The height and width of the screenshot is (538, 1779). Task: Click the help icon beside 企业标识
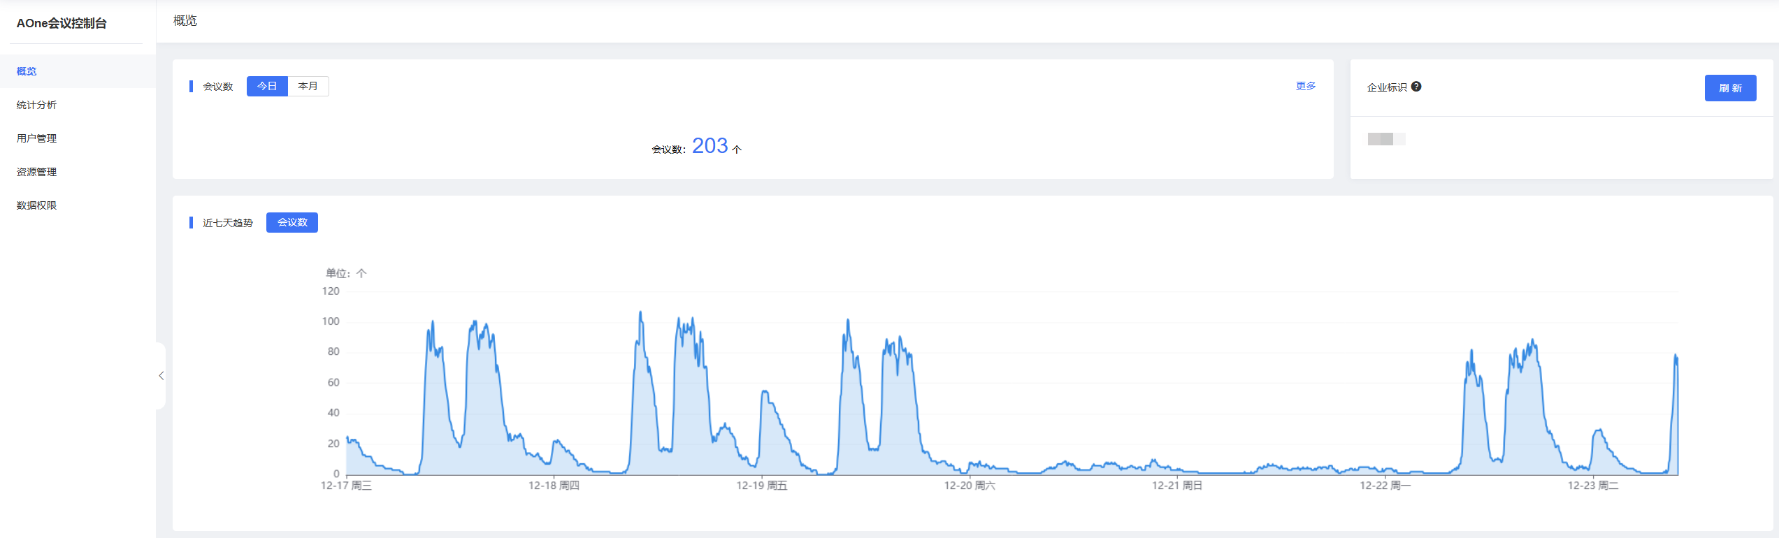(1416, 87)
